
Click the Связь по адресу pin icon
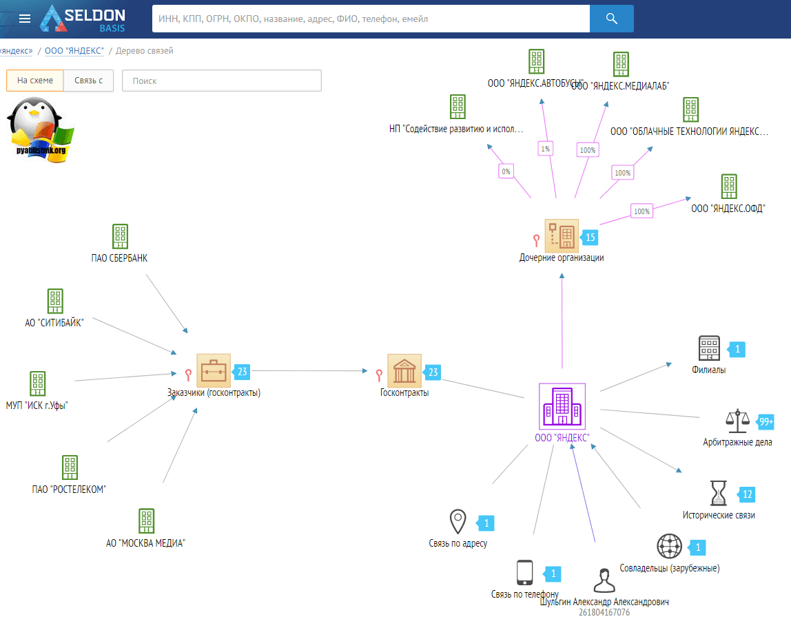(458, 523)
